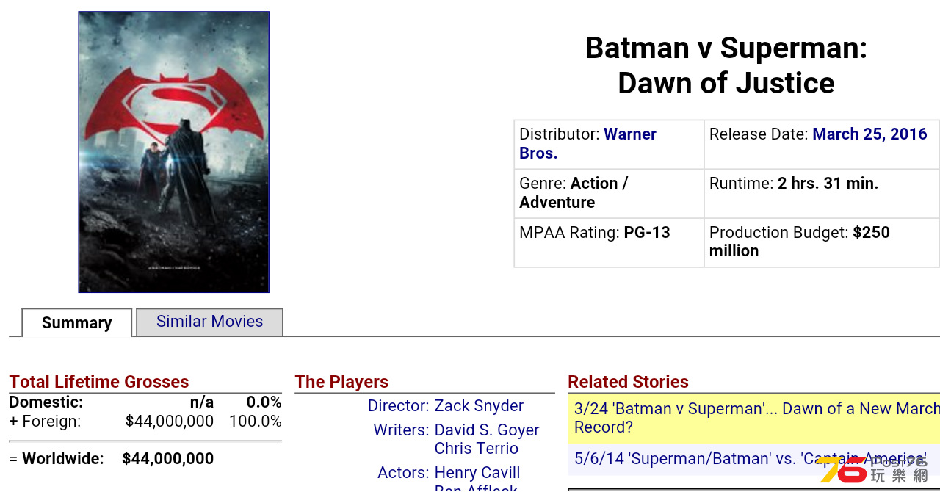
Task: Read the 5/6/14 'Superman/Batman' vs. 'Captain America' story
Action: (750, 459)
